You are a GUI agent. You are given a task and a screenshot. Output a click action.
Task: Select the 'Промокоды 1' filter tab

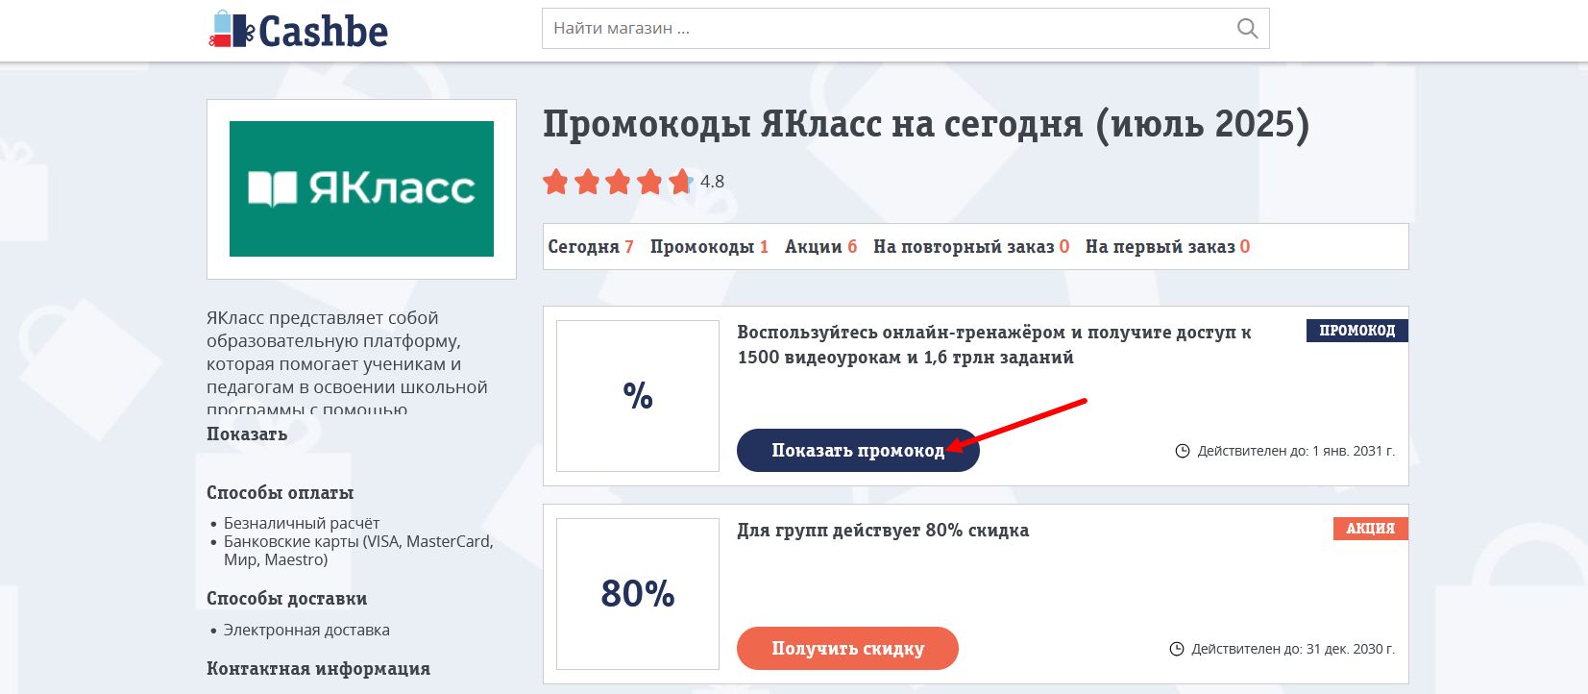click(709, 247)
